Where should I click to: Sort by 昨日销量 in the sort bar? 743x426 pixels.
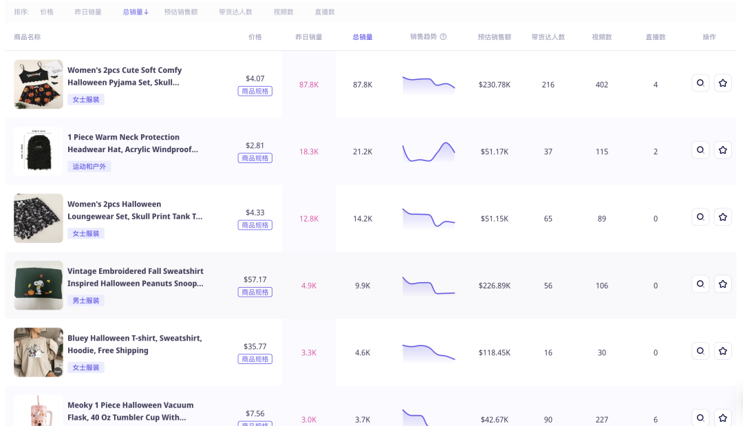[x=88, y=12]
